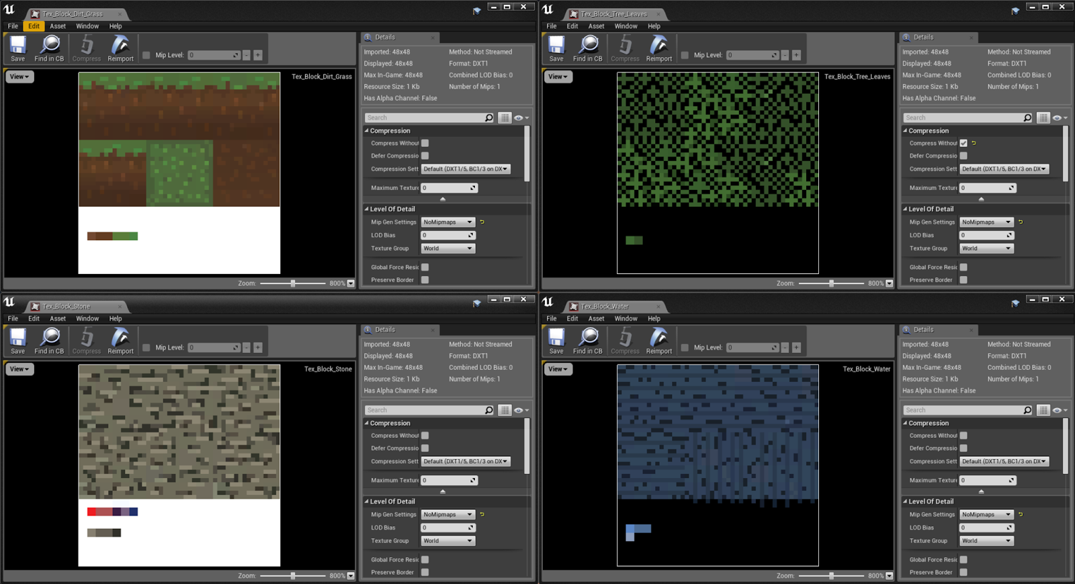The image size is (1075, 584).
Task: Open View dropdown in Tex_Block_Dirt_Grass viewport
Action: click(x=20, y=77)
